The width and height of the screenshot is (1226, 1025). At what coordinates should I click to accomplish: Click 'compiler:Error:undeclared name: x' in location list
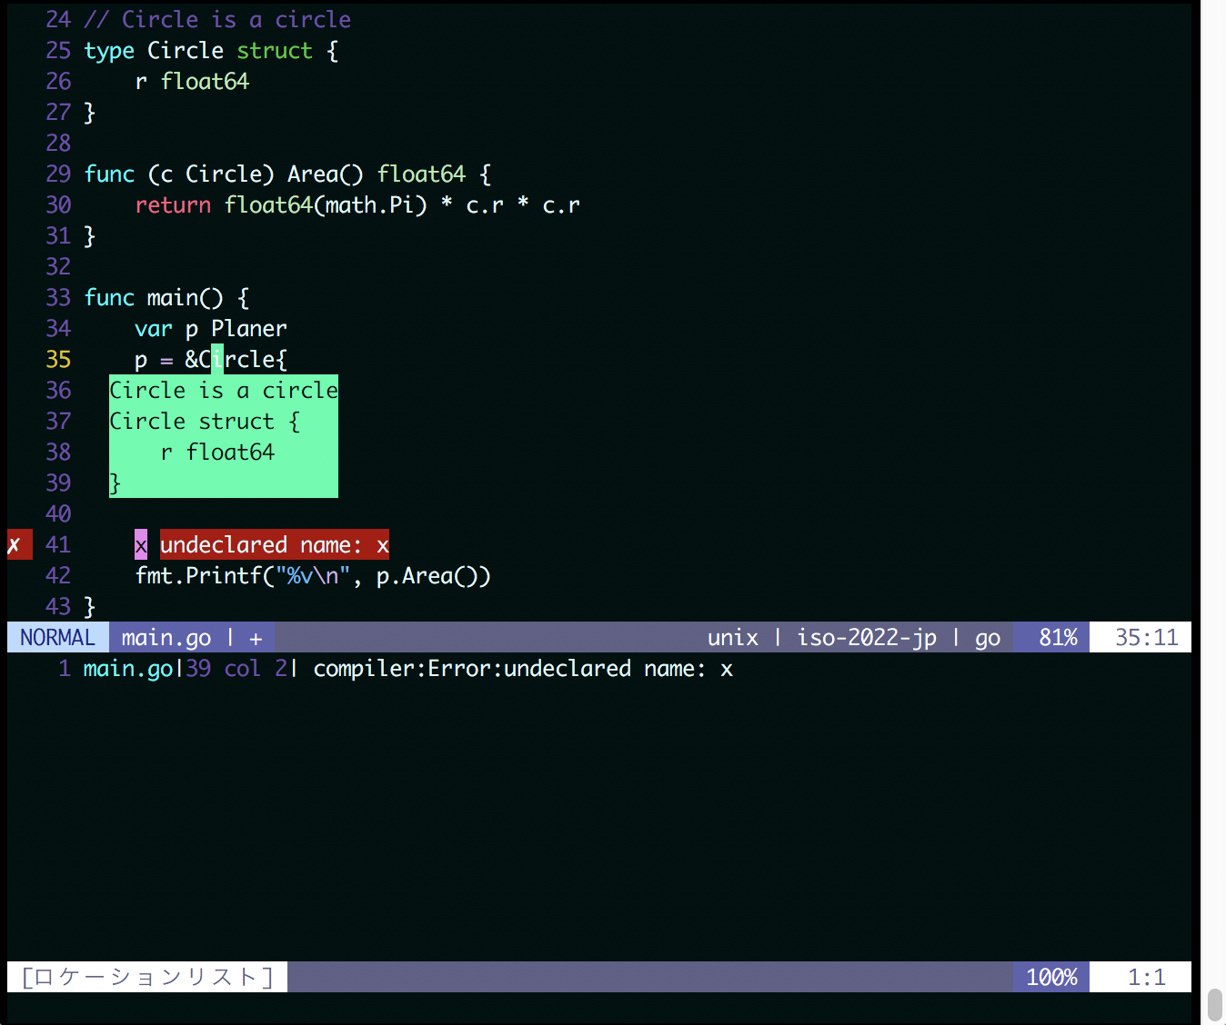click(523, 668)
